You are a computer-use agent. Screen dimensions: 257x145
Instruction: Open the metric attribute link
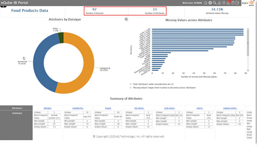coord(199,108)
